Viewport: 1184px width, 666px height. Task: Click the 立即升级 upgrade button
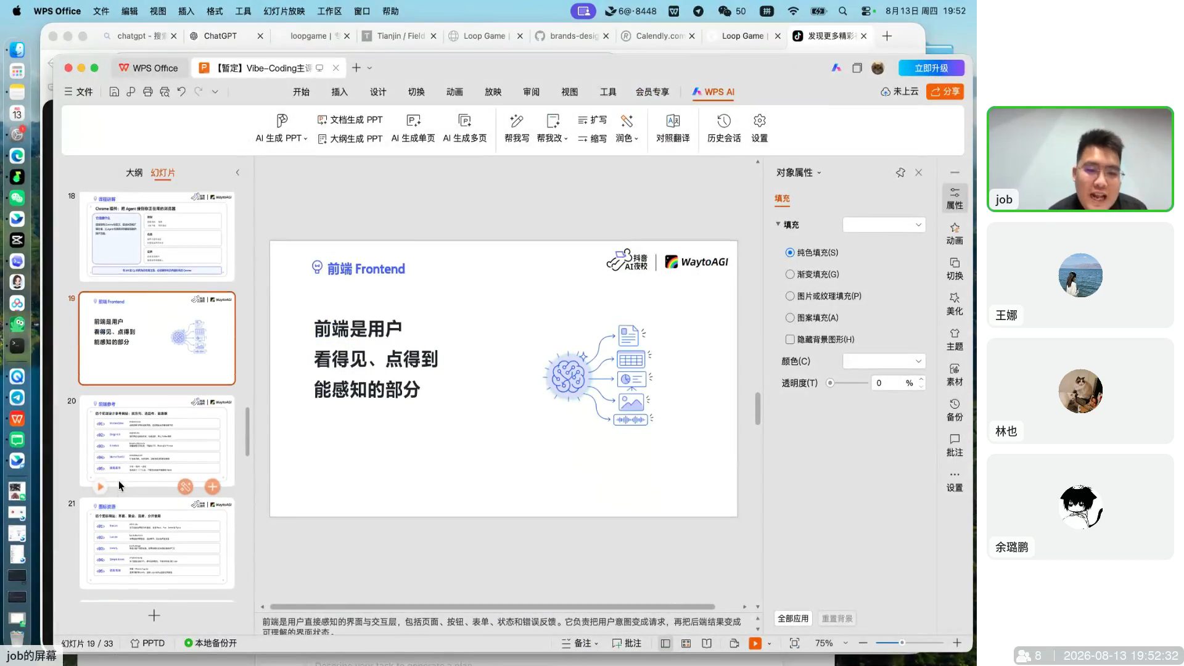click(931, 68)
